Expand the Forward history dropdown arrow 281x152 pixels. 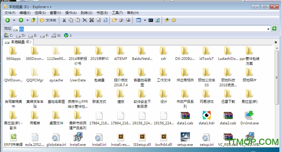tap(28, 20)
